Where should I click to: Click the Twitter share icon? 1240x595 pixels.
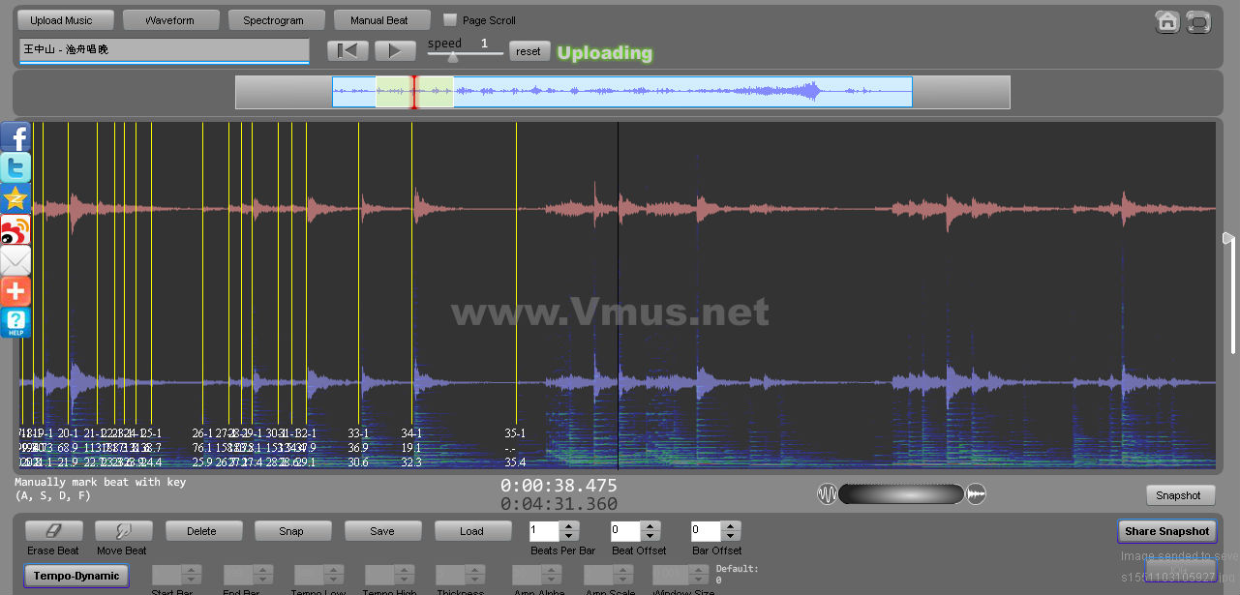tap(15, 168)
